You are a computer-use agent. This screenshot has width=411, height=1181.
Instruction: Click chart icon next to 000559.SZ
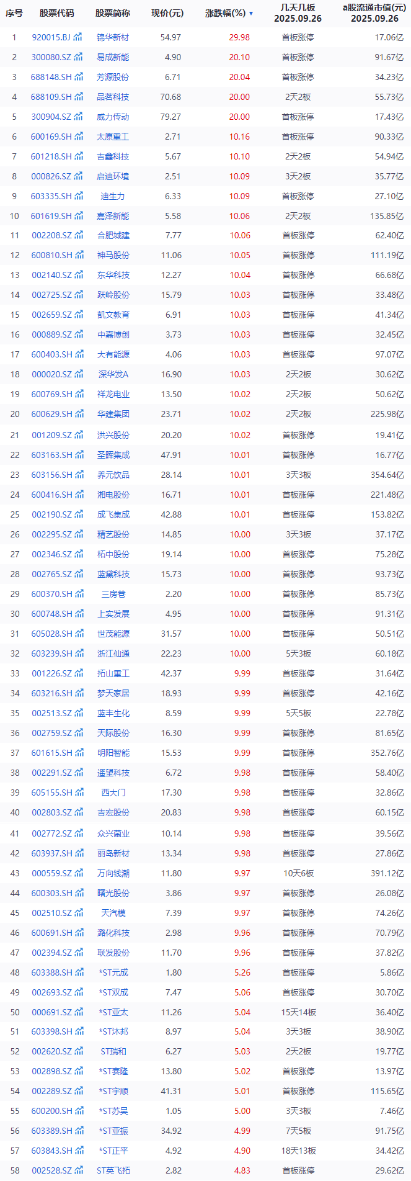78,873
